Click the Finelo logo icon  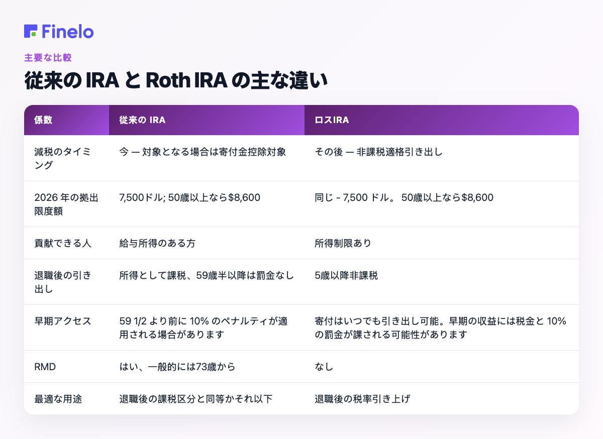pos(31,31)
